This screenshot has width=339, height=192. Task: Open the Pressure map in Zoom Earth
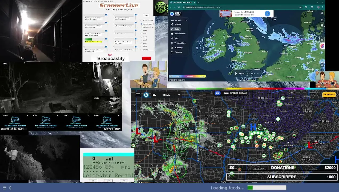click(x=176, y=52)
